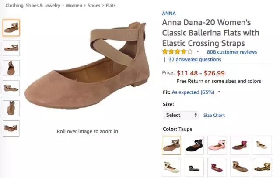Open the Size Select dropdown
The width and height of the screenshot is (280, 178).
182,115
